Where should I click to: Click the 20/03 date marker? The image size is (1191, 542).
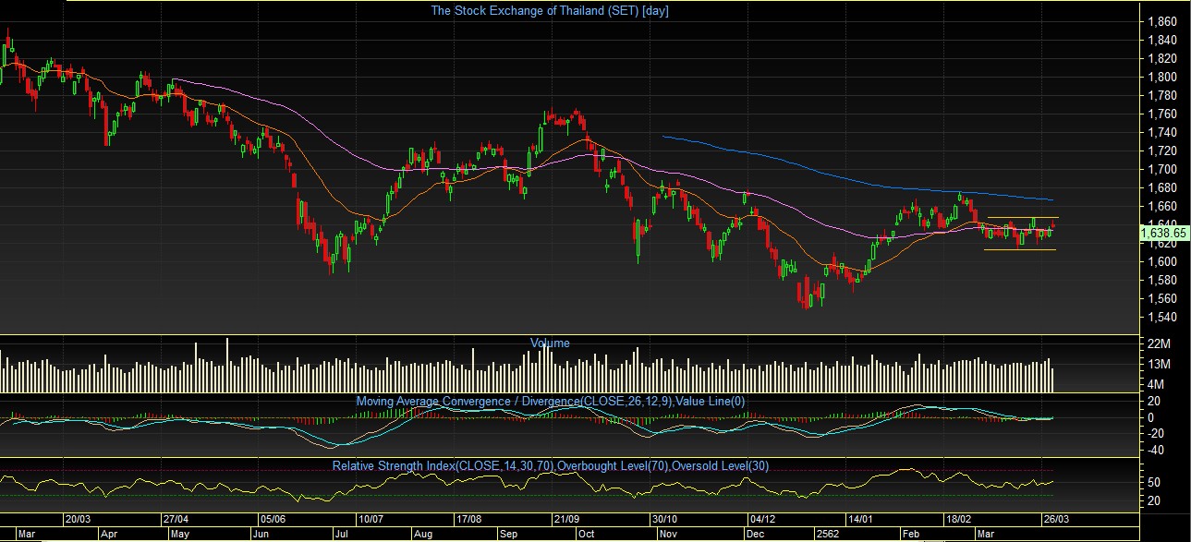pyautogui.click(x=79, y=519)
